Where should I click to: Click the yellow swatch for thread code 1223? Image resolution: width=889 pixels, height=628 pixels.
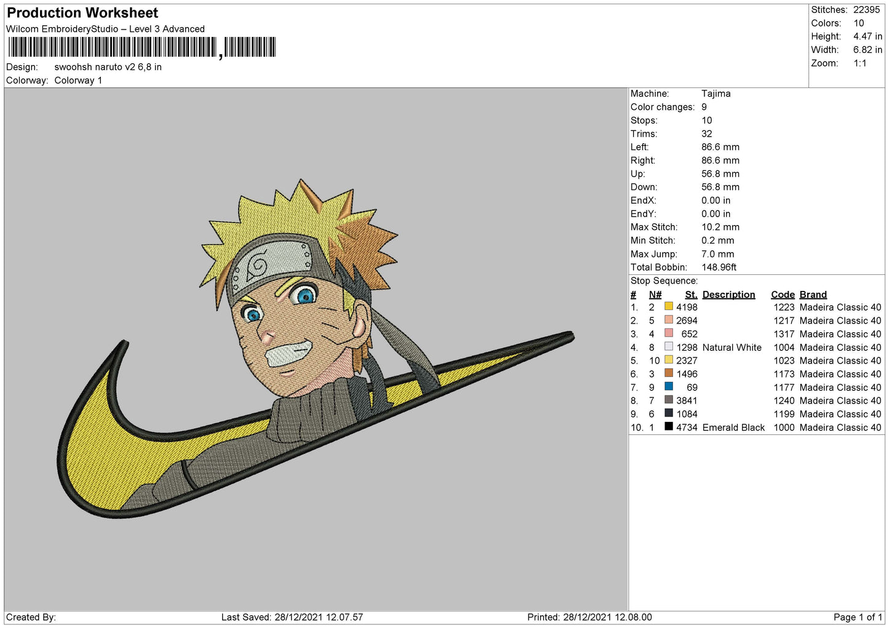668,307
